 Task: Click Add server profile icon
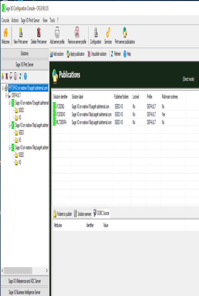pos(57,33)
